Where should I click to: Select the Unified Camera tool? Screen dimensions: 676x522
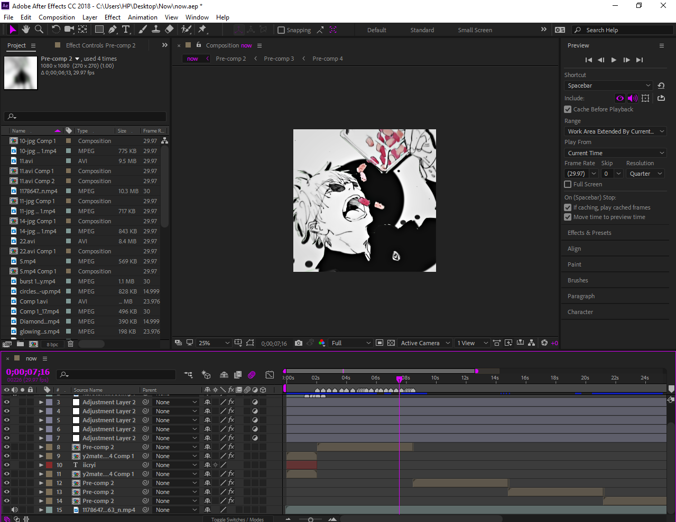[70, 30]
